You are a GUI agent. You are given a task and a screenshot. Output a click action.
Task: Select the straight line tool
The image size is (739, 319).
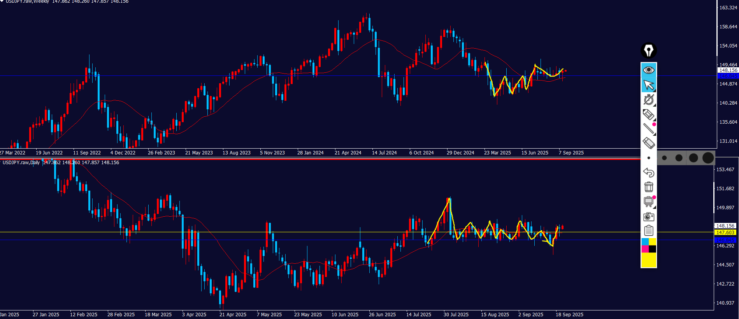tap(648, 128)
